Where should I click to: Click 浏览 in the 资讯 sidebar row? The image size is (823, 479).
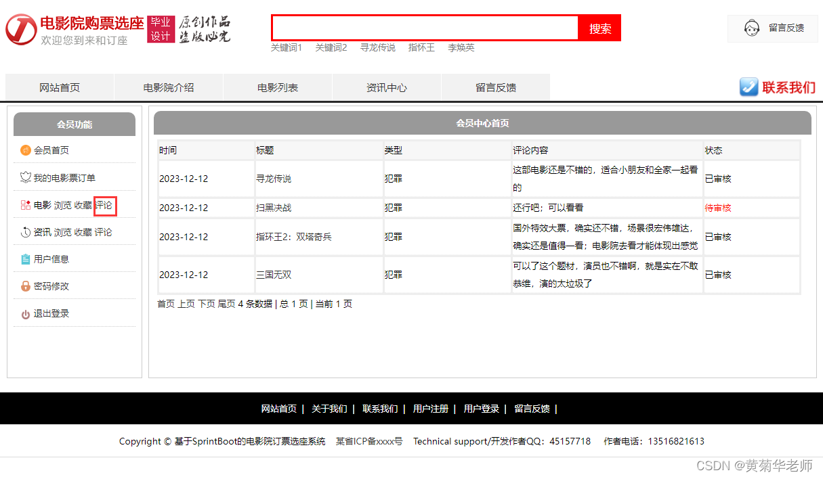point(63,232)
